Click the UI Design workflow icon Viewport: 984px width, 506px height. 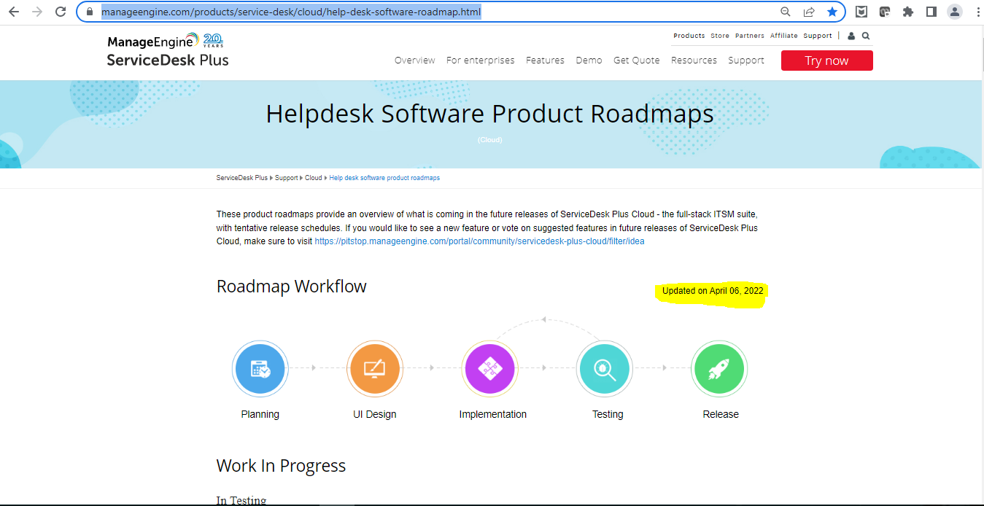coord(375,368)
